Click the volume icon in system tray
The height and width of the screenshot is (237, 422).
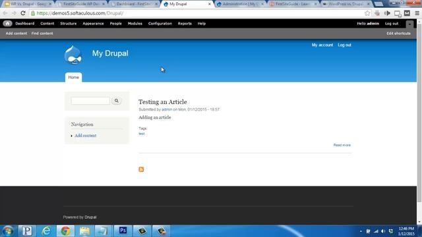pos(383,231)
